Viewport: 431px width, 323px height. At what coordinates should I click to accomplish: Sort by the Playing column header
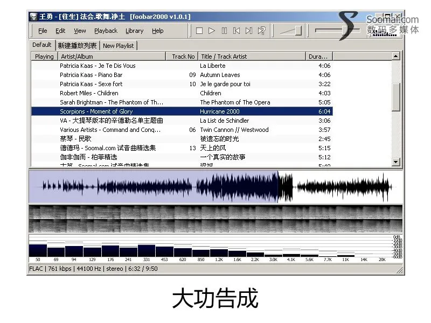[x=44, y=57]
